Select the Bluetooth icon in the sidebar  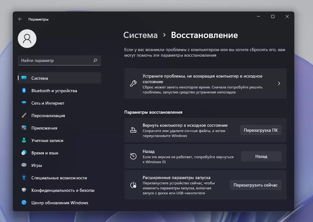tap(24, 90)
